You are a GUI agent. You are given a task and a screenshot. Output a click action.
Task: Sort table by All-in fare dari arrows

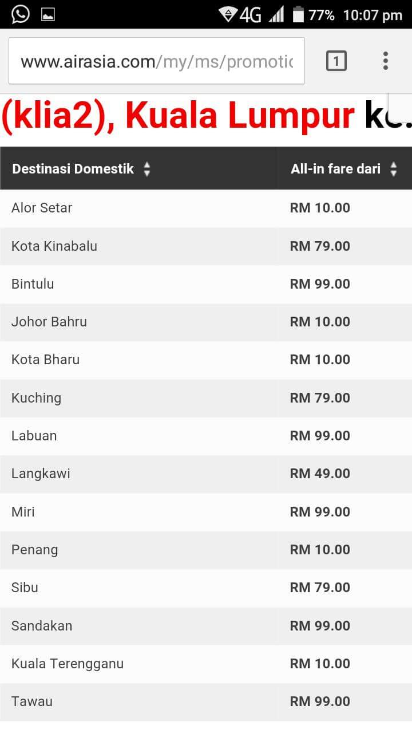(x=394, y=169)
